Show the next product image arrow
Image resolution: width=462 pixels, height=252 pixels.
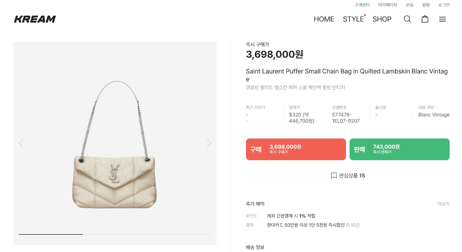click(209, 143)
